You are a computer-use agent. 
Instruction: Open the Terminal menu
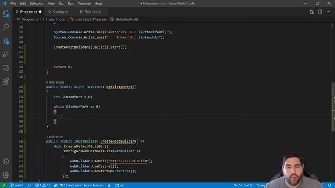click(84, 3)
